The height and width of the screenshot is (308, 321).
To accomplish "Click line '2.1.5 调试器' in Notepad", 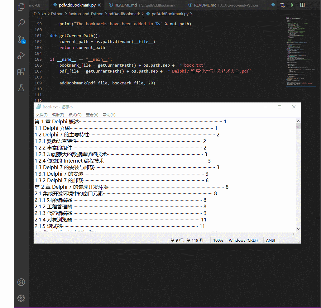I will point(120,226).
